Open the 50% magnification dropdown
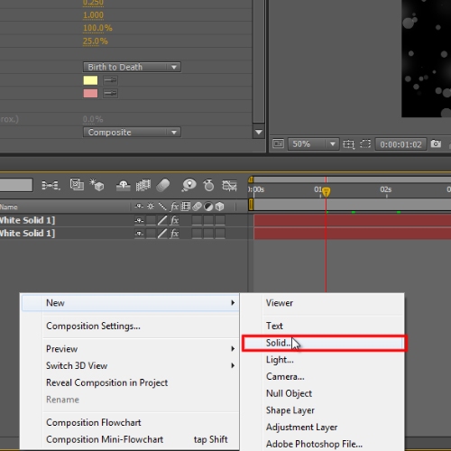This screenshot has height=451, width=451. click(313, 144)
